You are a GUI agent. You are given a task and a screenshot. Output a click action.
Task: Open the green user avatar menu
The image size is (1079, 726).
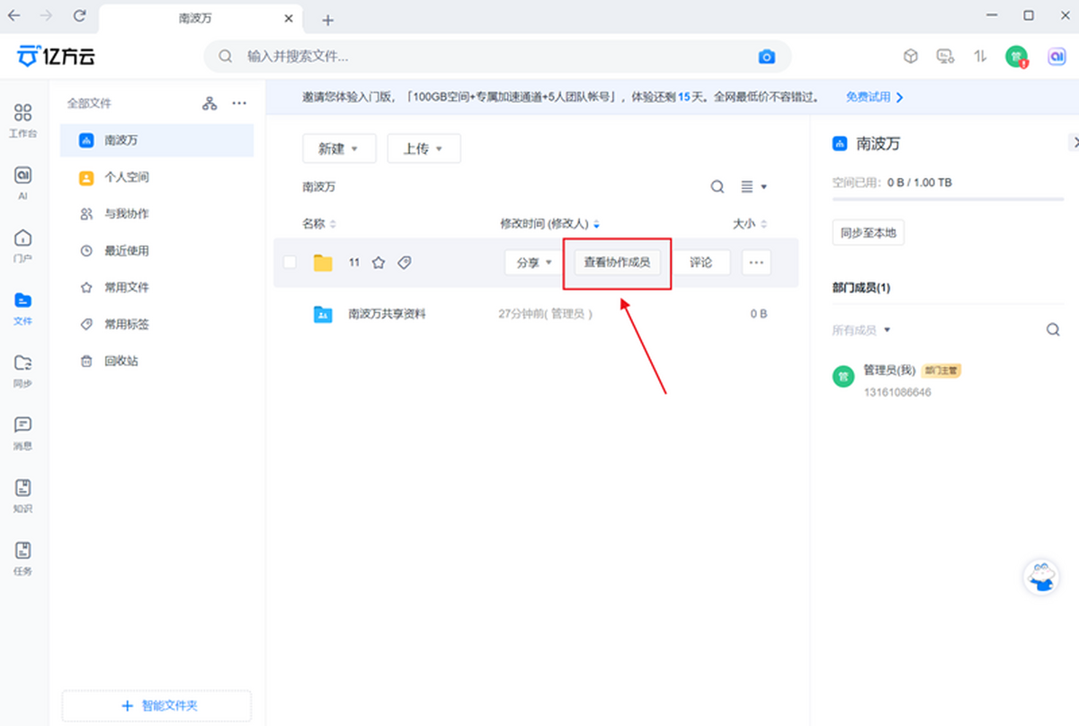1016,57
